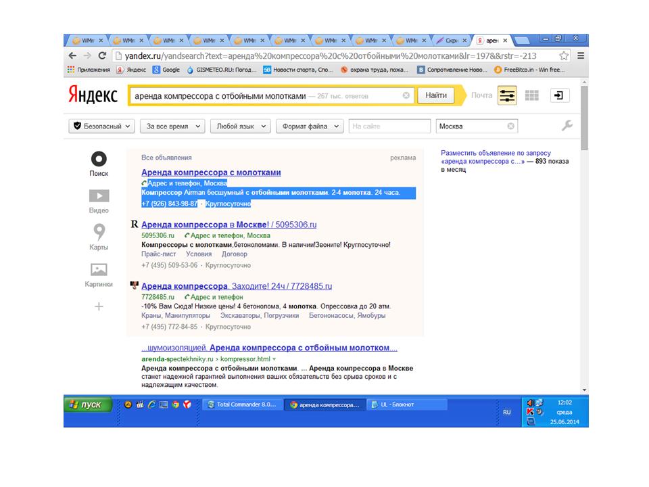The image size is (649, 487).
Task: Go back using the browser back arrow
Action: point(72,55)
